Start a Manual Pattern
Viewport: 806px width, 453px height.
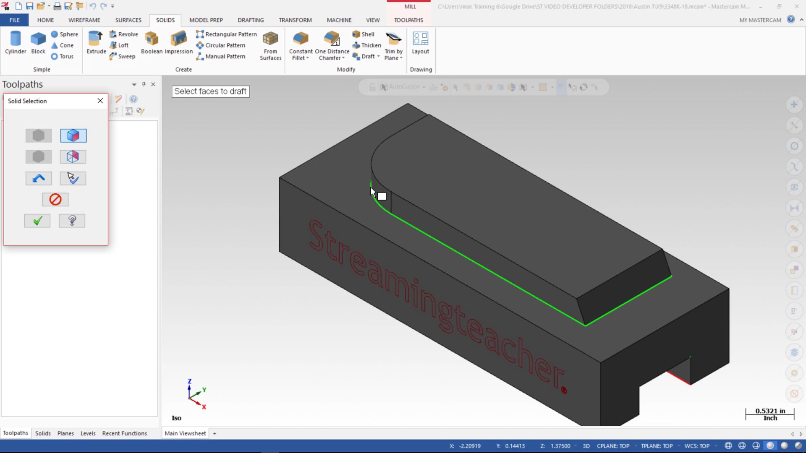(x=221, y=56)
